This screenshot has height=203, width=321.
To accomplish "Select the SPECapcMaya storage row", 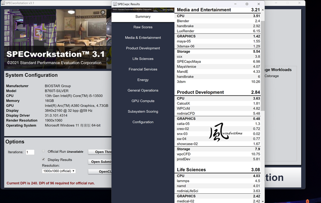I will (x=218, y=62).
